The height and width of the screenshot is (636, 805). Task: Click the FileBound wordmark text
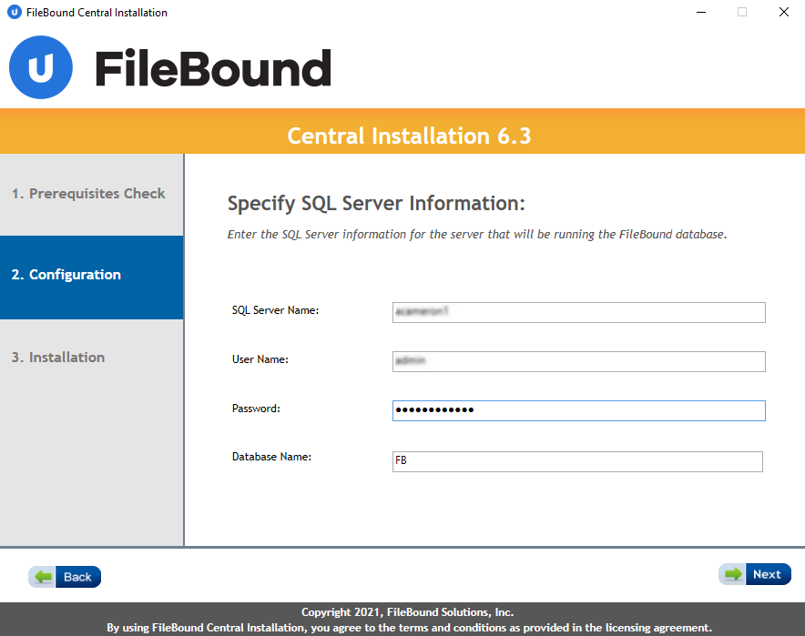(213, 69)
